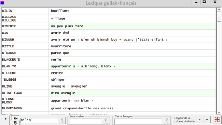Click the Sous-chaîne magnifier search icon
Image resolution: width=222 pixels, height=125 pixels.
pyautogui.click(x=106, y=120)
